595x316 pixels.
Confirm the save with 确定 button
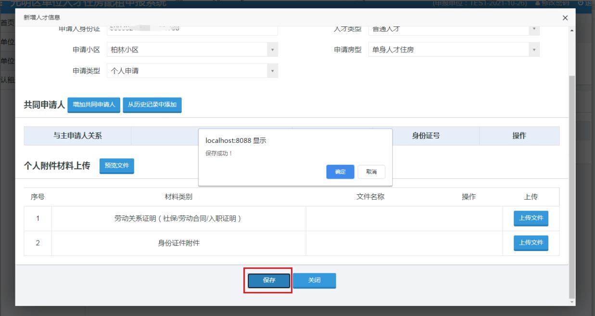click(x=340, y=172)
